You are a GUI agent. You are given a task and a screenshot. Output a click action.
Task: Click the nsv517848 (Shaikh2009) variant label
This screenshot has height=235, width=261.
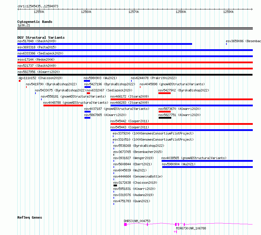(37, 41)
